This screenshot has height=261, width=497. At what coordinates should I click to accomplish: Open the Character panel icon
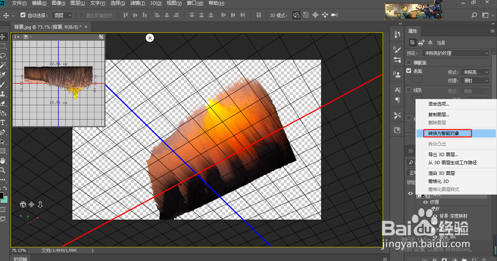(x=397, y=90)
